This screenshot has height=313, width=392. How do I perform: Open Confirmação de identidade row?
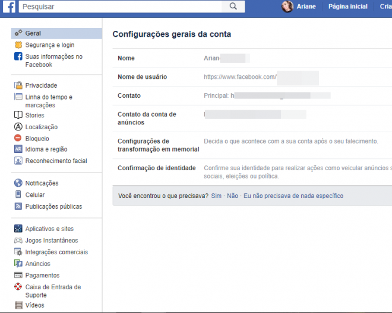pyautogui.click(x=252, y=172)
